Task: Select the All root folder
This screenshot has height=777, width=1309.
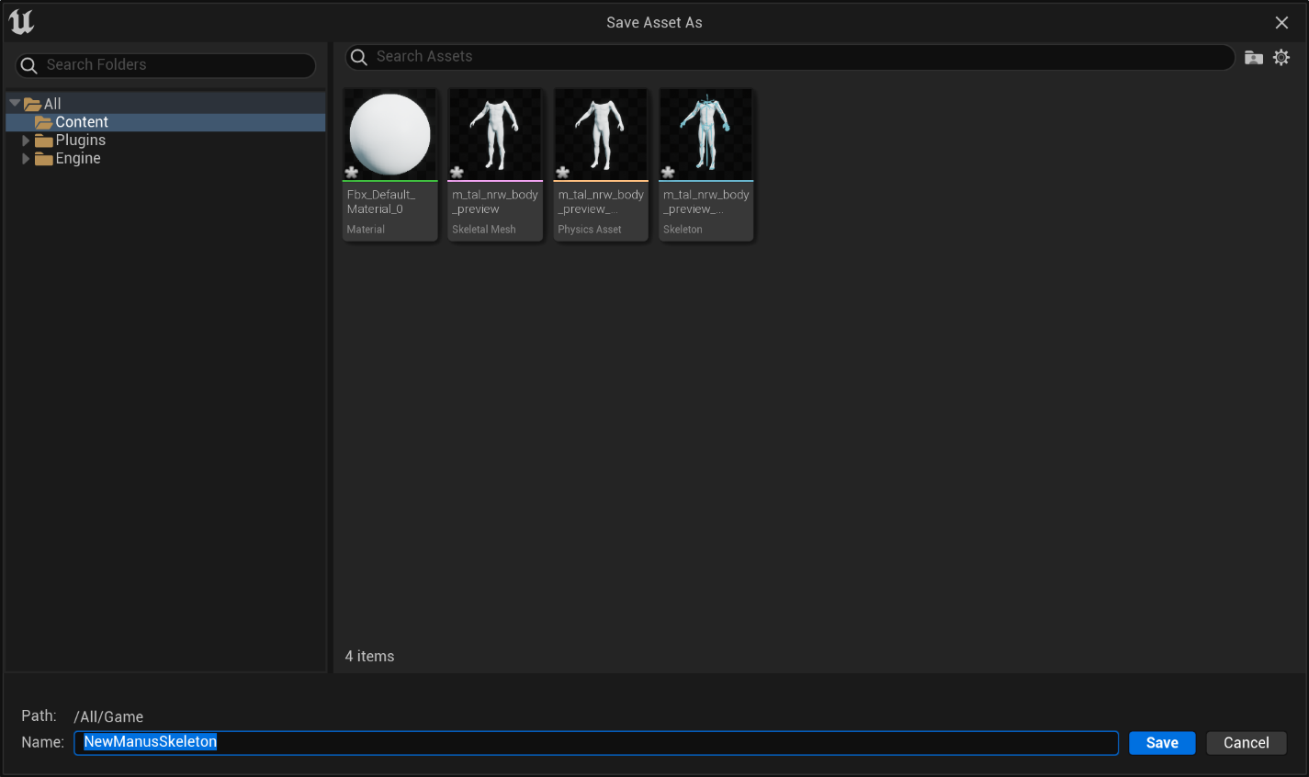Action: tap(52, 104)
